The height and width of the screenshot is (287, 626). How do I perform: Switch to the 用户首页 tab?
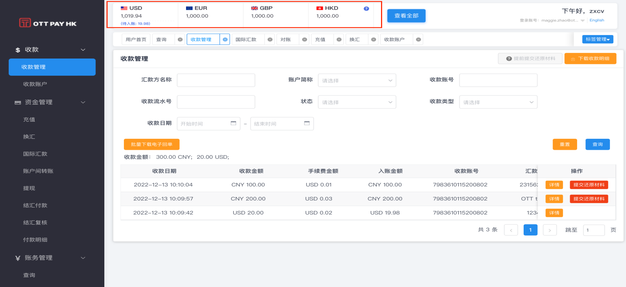[136, 39]
